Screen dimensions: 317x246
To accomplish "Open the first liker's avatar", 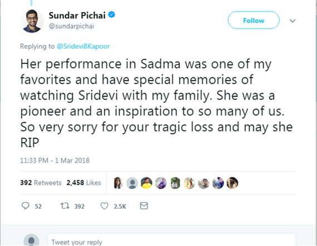I will click(x=118, y=183).
